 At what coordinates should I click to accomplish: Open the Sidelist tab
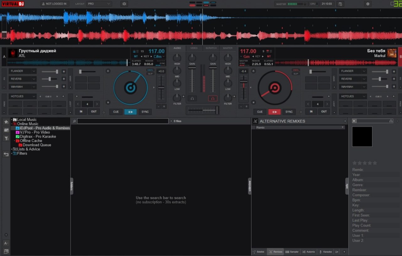[x=259, y=252]
